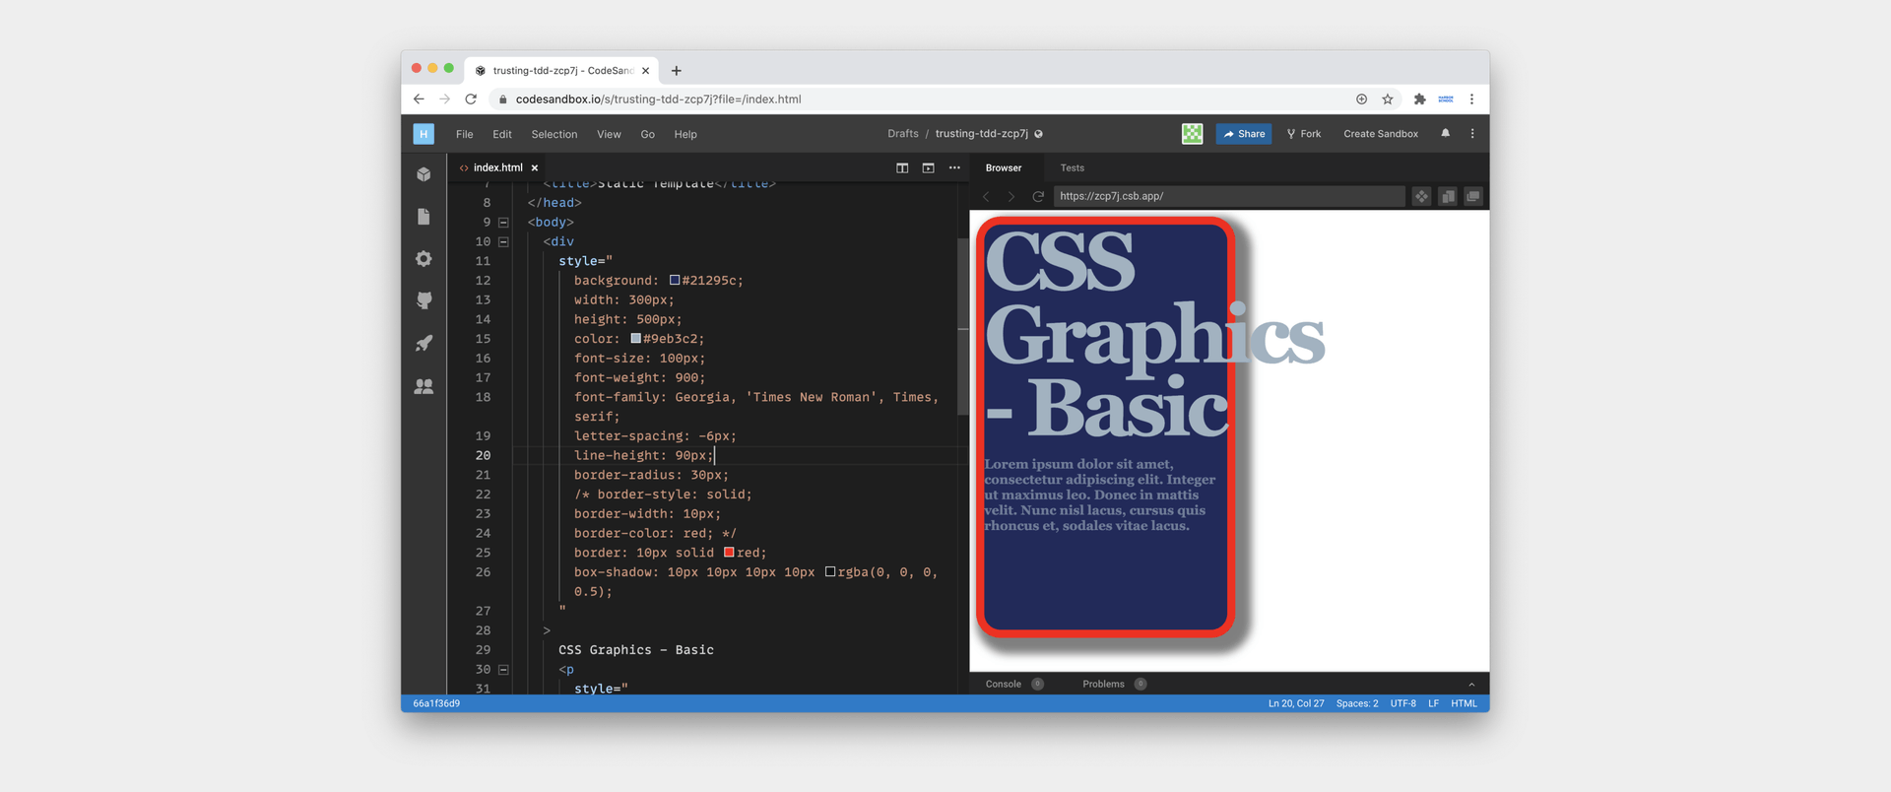Click the preview move-pane icon
Viewport: 1891px width, 792px height.
pos(1421,196)
